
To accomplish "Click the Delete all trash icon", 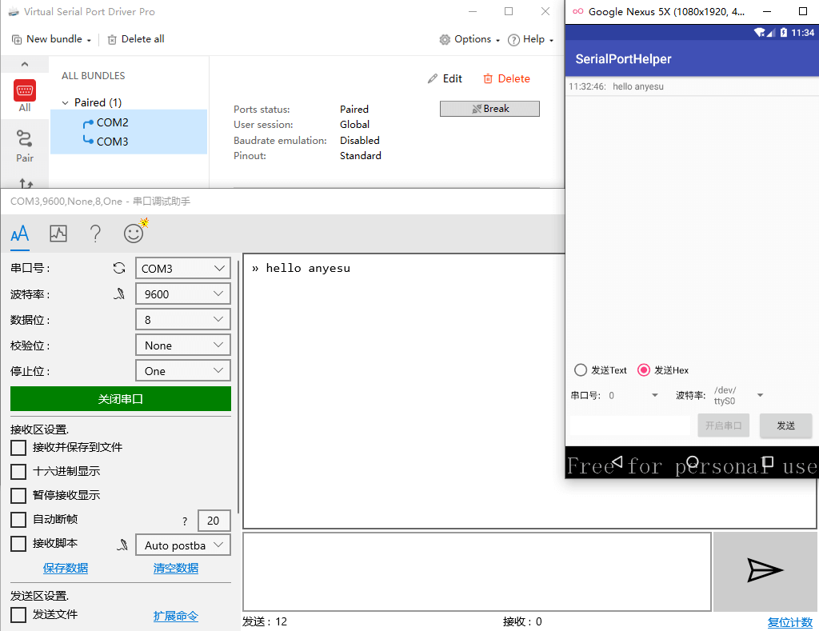I will click(112, 40).
